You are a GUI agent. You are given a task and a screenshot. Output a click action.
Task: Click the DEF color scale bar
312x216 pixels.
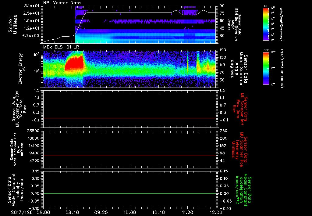pos(266,68)
